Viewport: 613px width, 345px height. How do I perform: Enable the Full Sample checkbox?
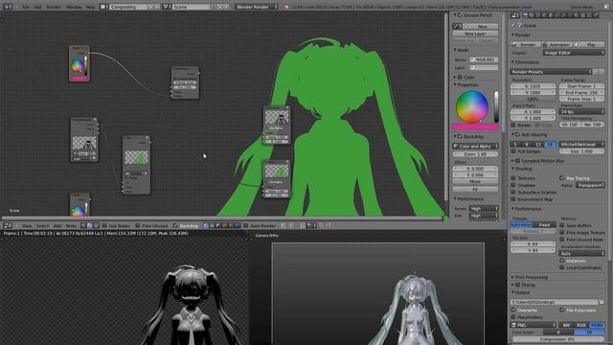click(513, 151)
